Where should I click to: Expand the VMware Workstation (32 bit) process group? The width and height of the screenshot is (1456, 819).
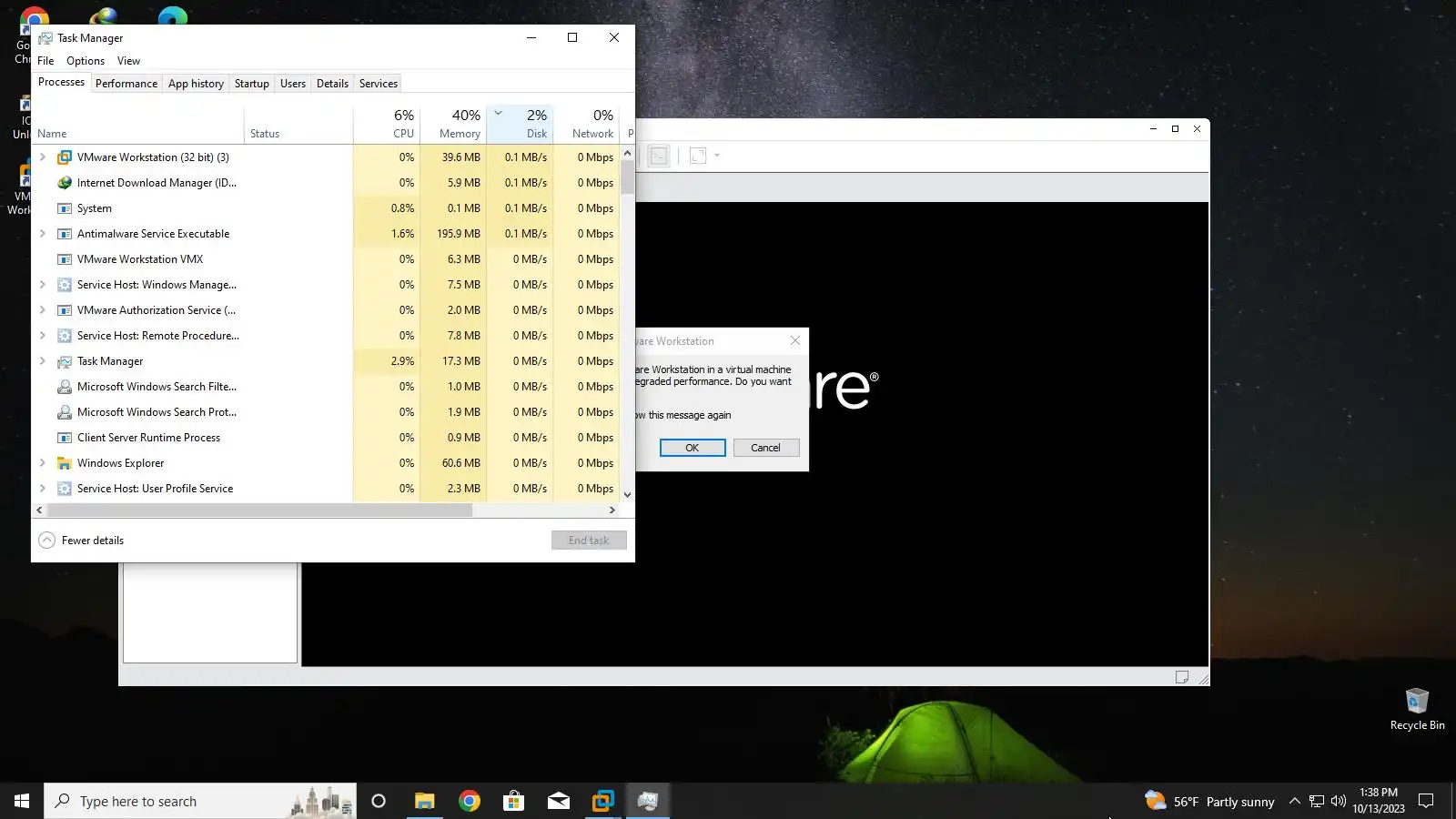43,157
